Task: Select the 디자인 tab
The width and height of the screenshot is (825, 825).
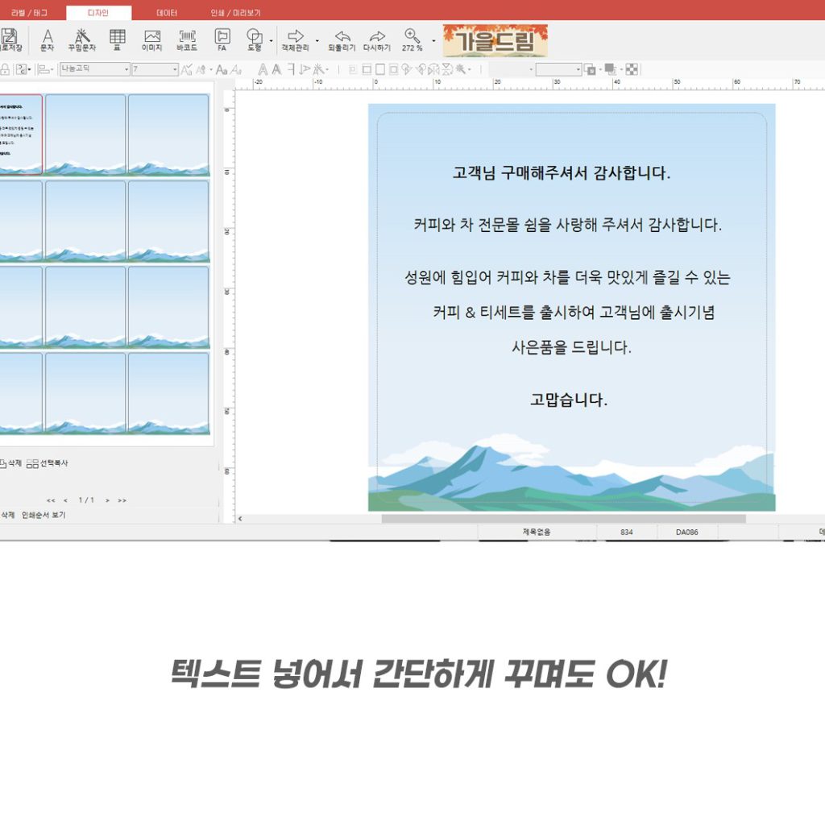Action: 98,13
